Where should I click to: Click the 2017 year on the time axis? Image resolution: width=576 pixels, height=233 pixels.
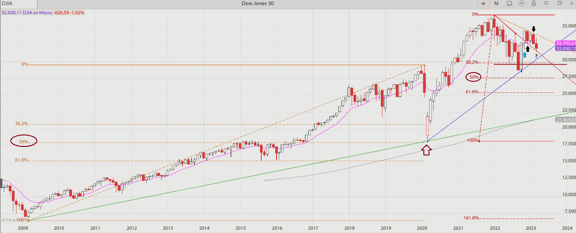(x=313, y=228)
